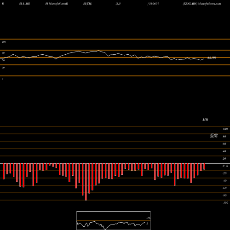Click the mini overview chart thumbnail
This screenshot has height=230, width=230.
pyautogui.click(x=114, y=220)
